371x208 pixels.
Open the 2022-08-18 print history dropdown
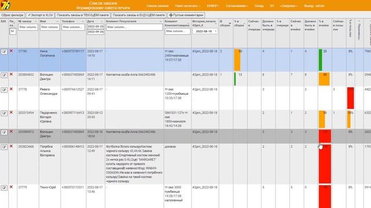pos(205,31)
